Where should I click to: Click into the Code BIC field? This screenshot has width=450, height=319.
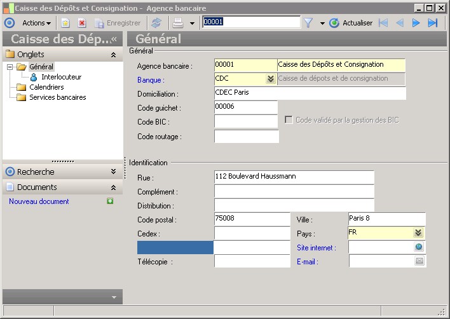point(246,121)
